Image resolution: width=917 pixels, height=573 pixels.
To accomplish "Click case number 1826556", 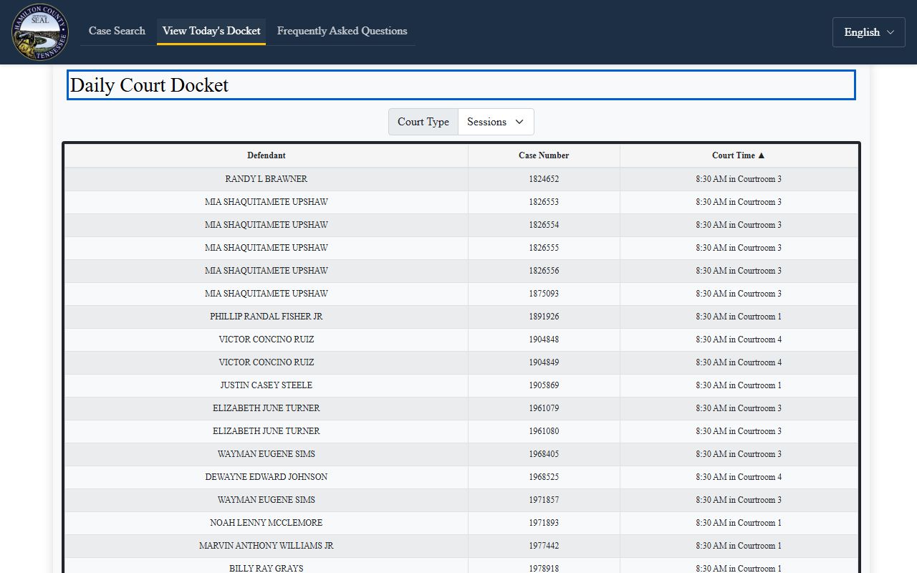I will [x=544, y=271].
